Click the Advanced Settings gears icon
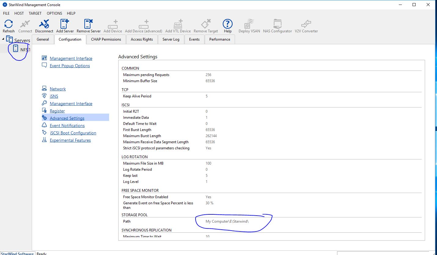This screenshot has height=255, width=437. coord(44,118)
